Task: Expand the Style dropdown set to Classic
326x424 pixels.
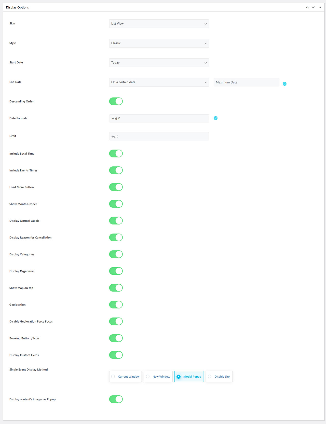Action: (x=159, y=43)
